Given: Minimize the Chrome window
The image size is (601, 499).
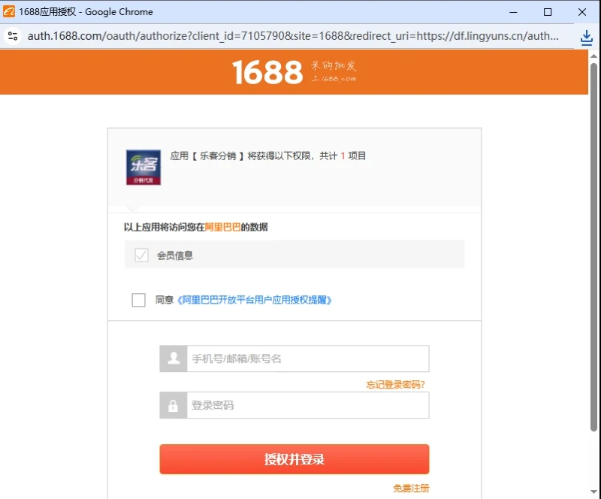Looking at the screenshot, I should click(513, 12).
